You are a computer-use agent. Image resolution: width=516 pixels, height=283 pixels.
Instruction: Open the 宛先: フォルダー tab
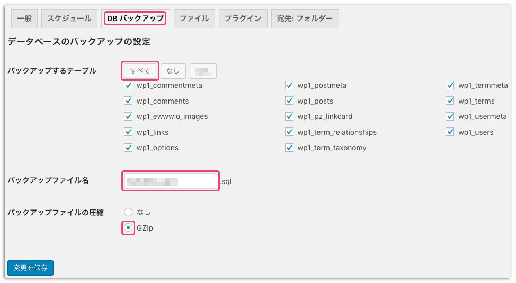coord(305,19)
